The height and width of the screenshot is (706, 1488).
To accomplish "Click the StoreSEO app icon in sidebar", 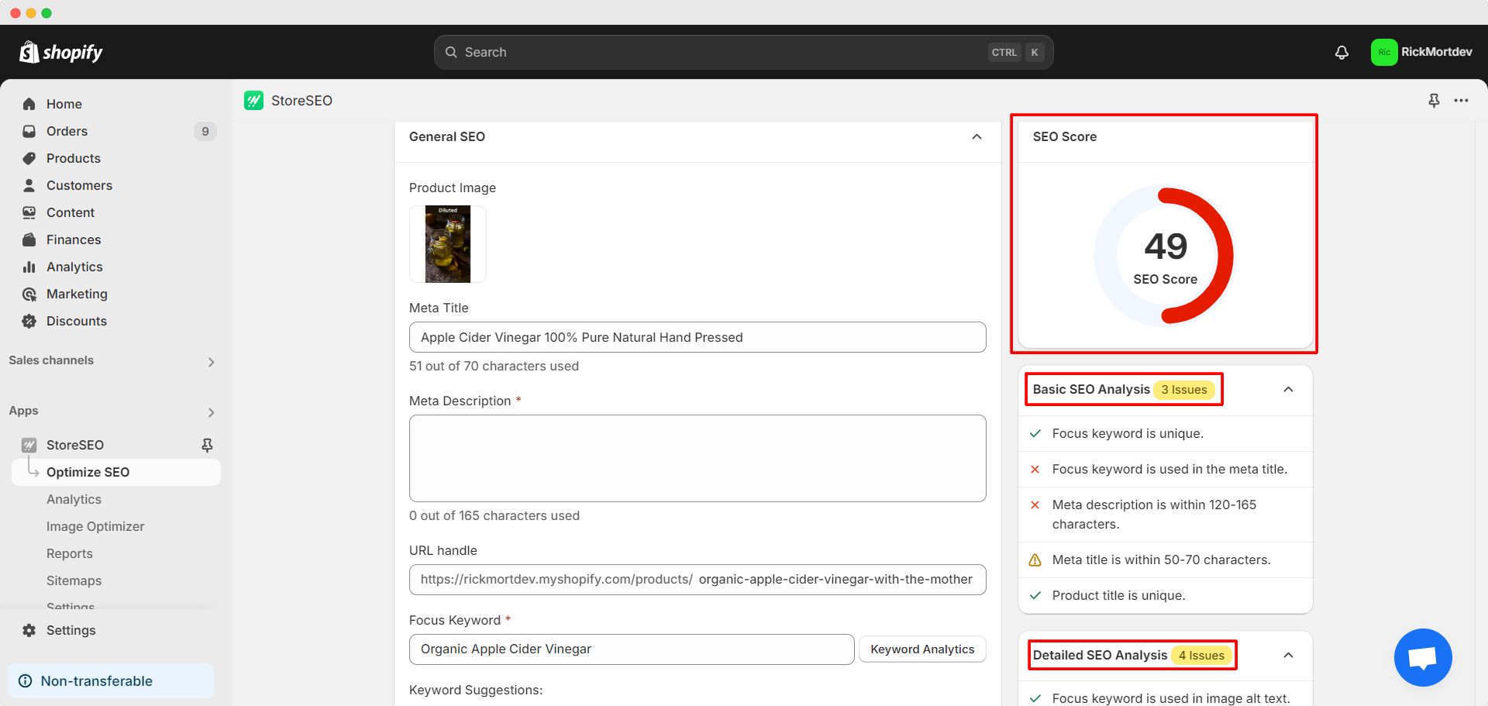I will pos(29,445).
